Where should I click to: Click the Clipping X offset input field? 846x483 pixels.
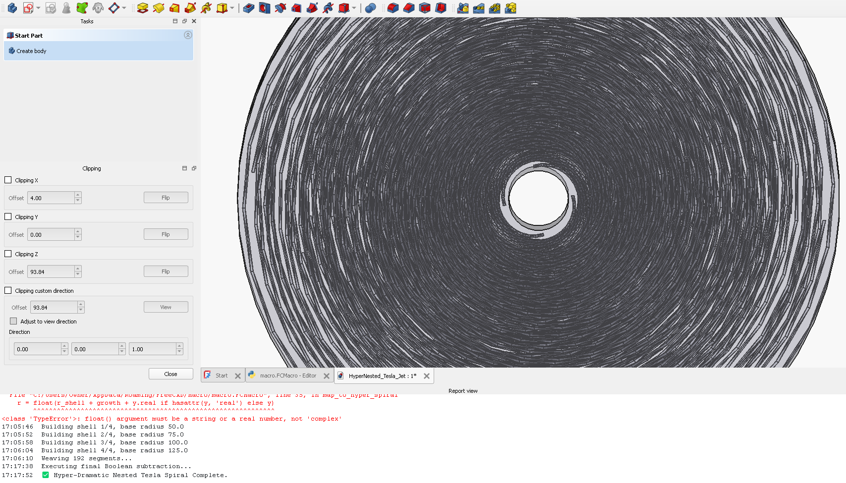[x=52, y=198]
